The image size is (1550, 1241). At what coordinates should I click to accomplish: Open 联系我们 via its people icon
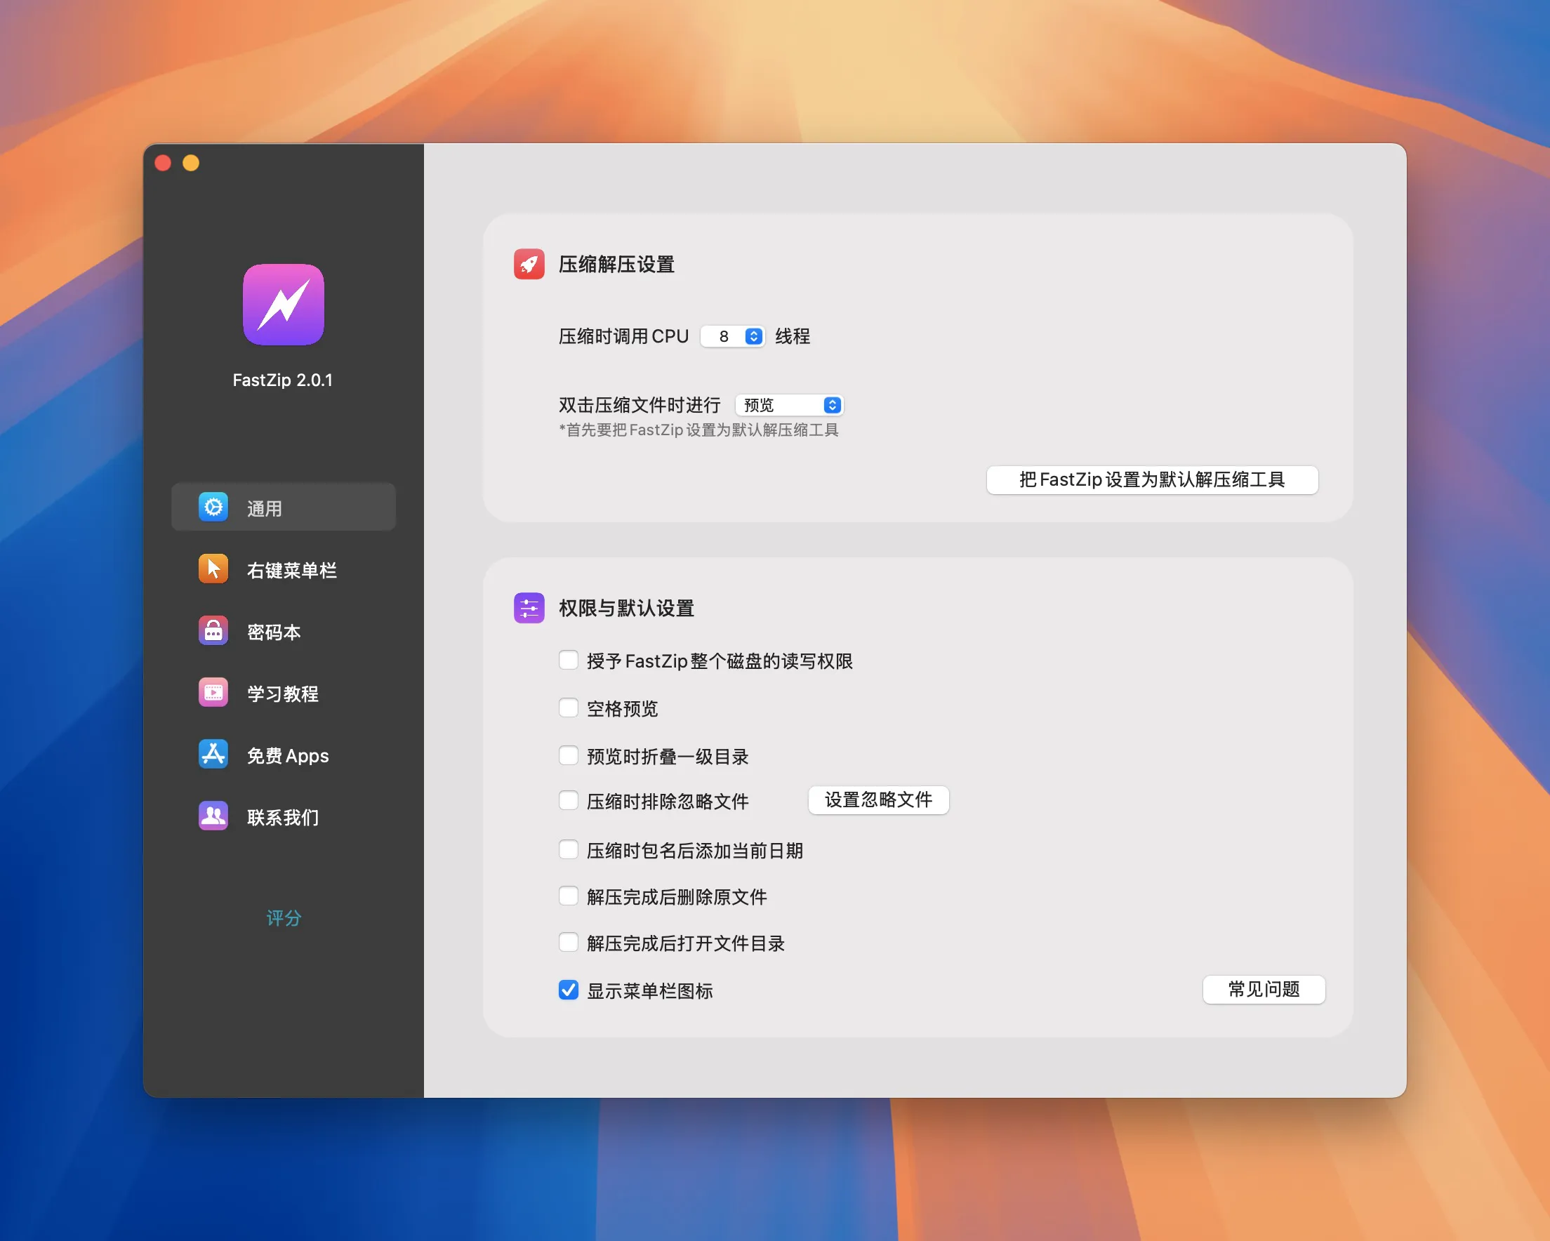coord(213,816)
